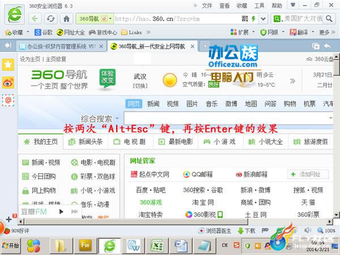Expand the address bar history dropdown arrow

pyautogui.click(x=263, y=19)
